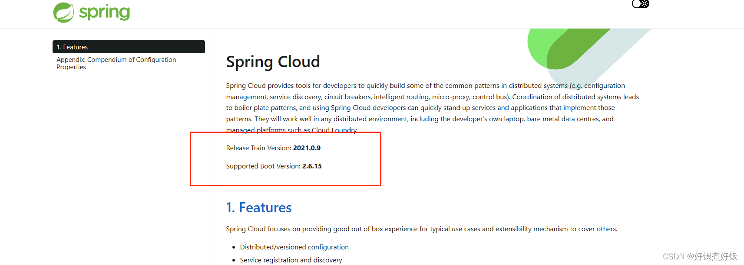Switch the light/dark appearance control

coord(640,4)
